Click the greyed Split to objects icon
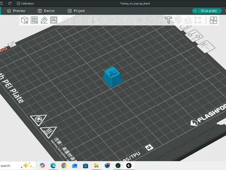 point(65,20)
